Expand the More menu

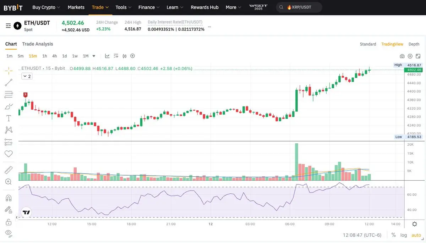(233, 7)
